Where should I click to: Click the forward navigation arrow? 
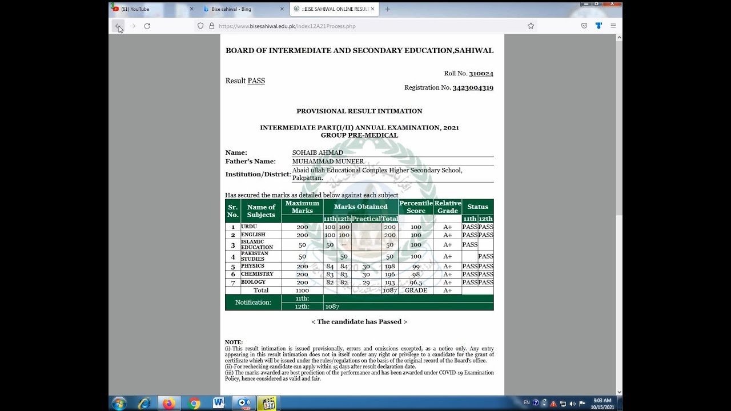pos(132,26)
